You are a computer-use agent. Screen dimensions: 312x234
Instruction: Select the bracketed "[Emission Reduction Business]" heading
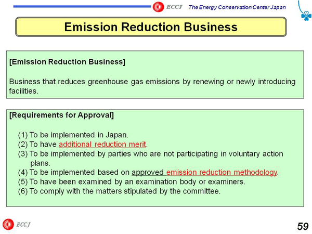point(67,62)
